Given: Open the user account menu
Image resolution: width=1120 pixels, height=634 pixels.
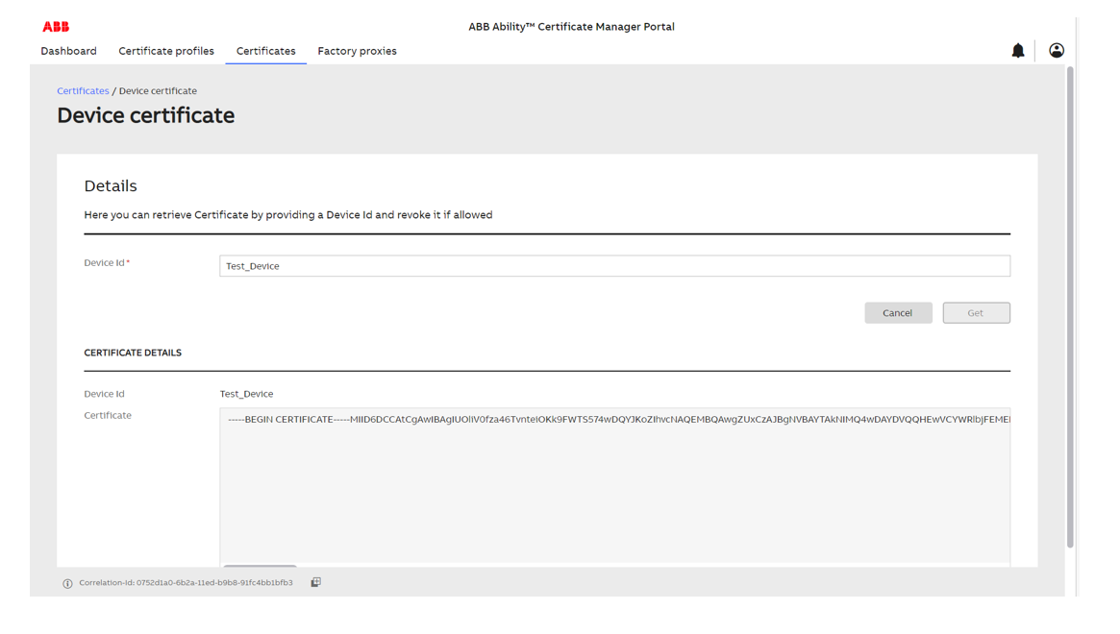Looking at the screenshot, I should [x=1057, y=50].
